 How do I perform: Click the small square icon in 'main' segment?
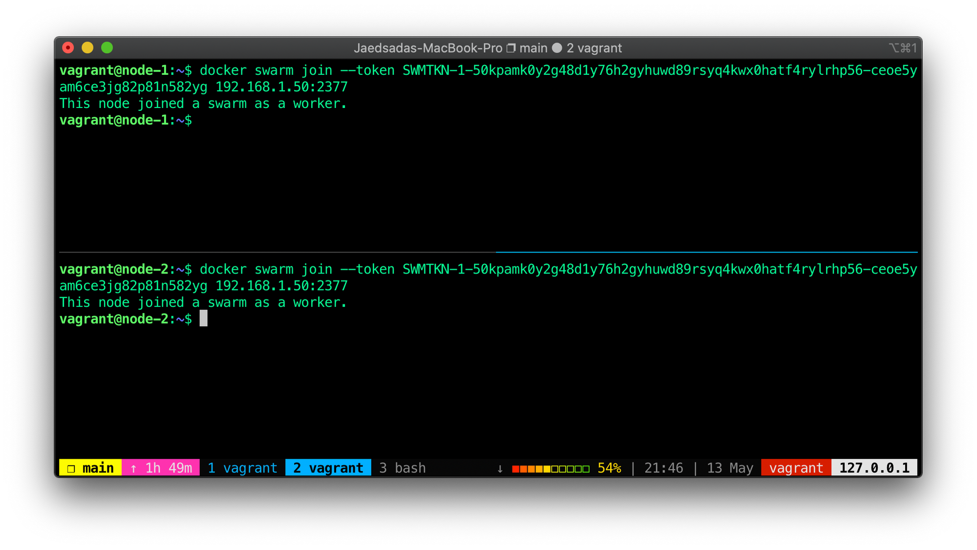[x=71, y=469]
